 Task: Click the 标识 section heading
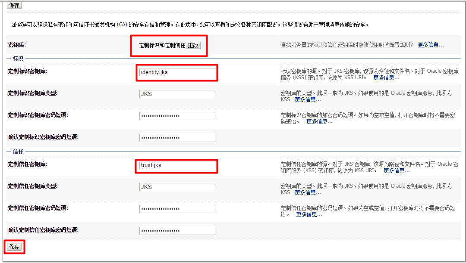pos(18,59)
